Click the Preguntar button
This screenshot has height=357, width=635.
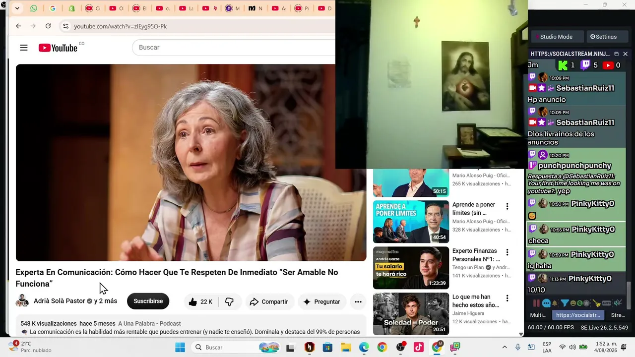[x=321, y=301]
